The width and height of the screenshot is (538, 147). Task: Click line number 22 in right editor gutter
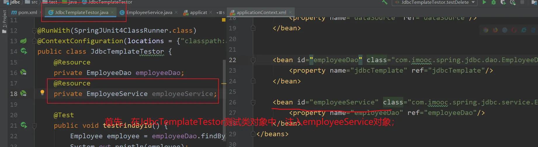(232, 60)
